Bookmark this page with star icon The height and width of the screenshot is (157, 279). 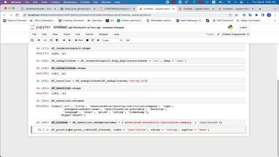point(236,15)
